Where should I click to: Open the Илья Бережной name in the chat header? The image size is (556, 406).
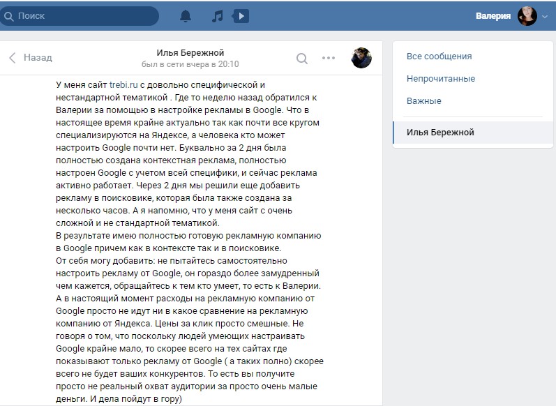click(190, 53)
